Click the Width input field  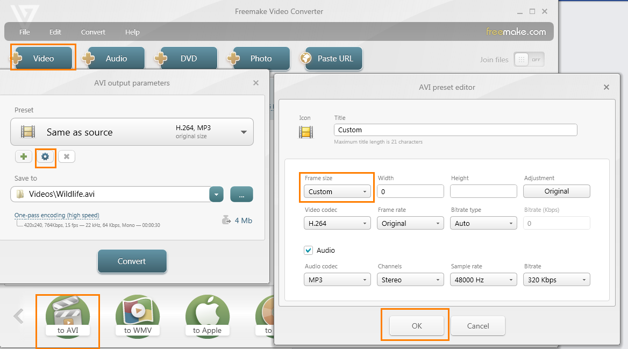410,191
